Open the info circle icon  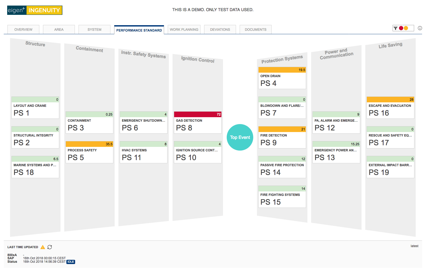(x=420, y=28)
